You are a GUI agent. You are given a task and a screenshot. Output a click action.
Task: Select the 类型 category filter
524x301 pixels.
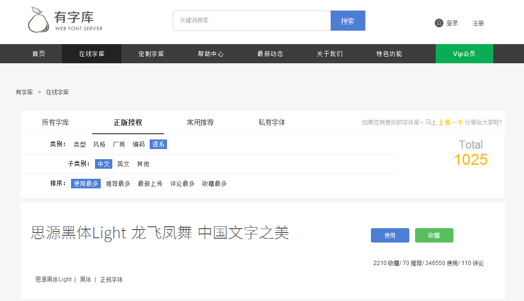pos(80,144)
